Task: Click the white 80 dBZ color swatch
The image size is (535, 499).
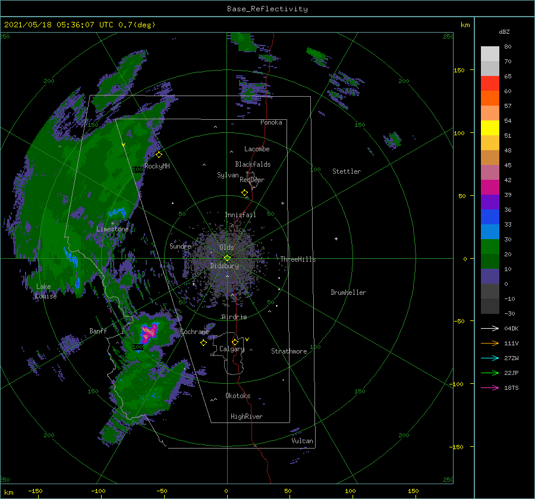Action: 490,53
